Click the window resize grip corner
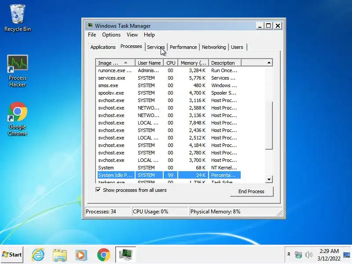This screenshot has height=264, width=352. pyautogui.click(x=280, y=213)
